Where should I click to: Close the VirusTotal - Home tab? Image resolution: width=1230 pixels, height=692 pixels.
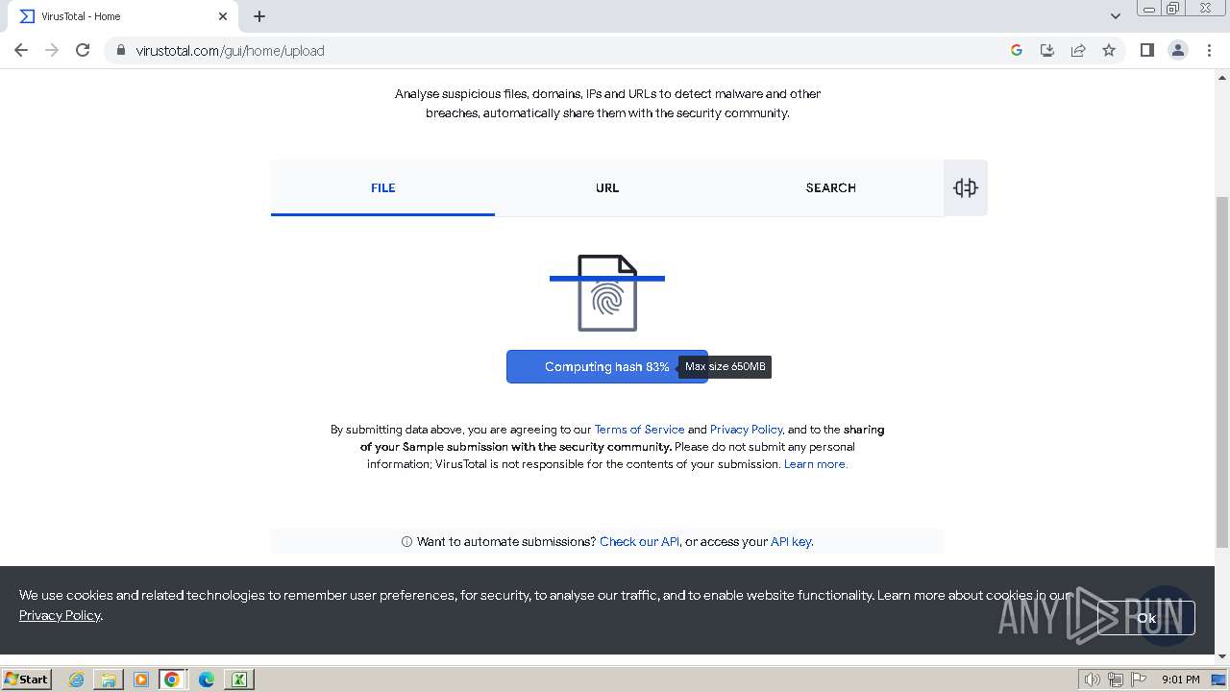coord(223,16)
